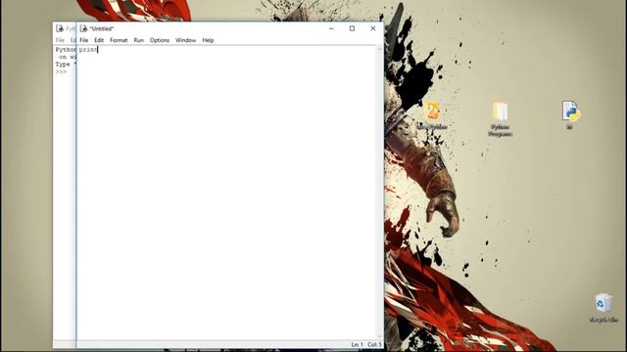
Task: Click the *Untitled* window title text
Action: (102, 28)
